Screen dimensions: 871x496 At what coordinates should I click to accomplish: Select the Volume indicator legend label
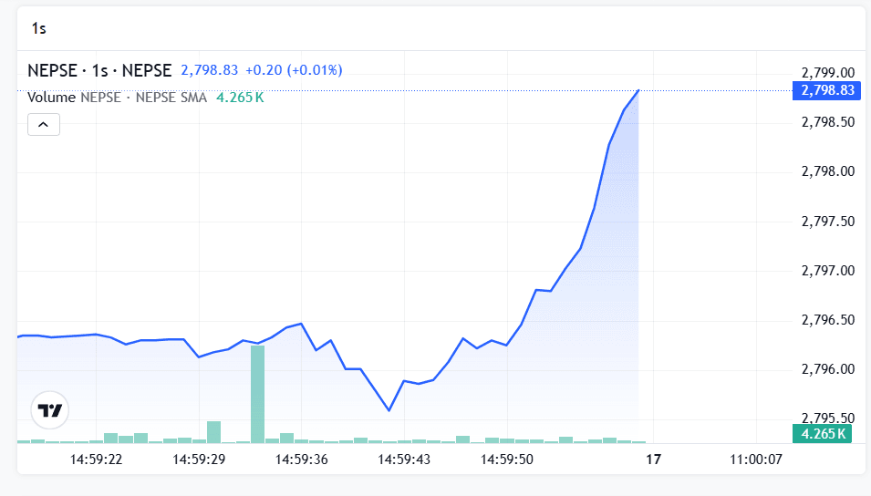pyautogui.click(x=51, y=98)
